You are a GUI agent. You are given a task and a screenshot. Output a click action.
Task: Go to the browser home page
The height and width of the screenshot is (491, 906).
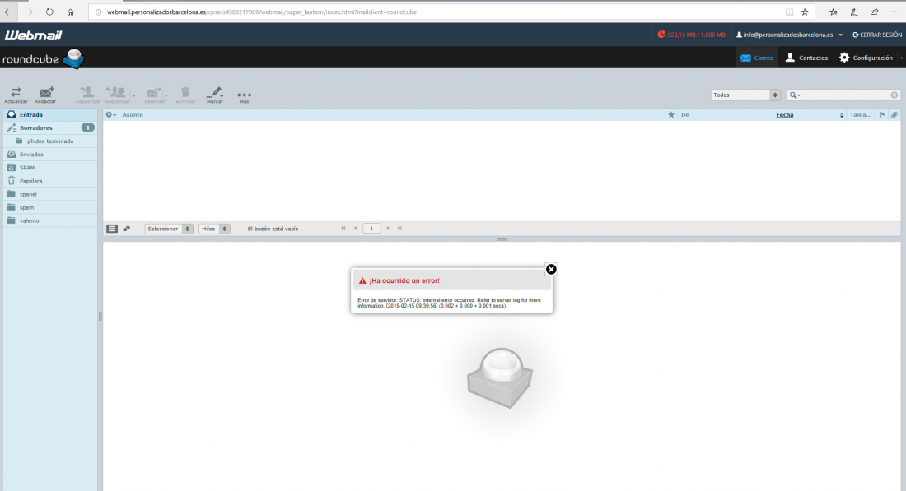71,12
